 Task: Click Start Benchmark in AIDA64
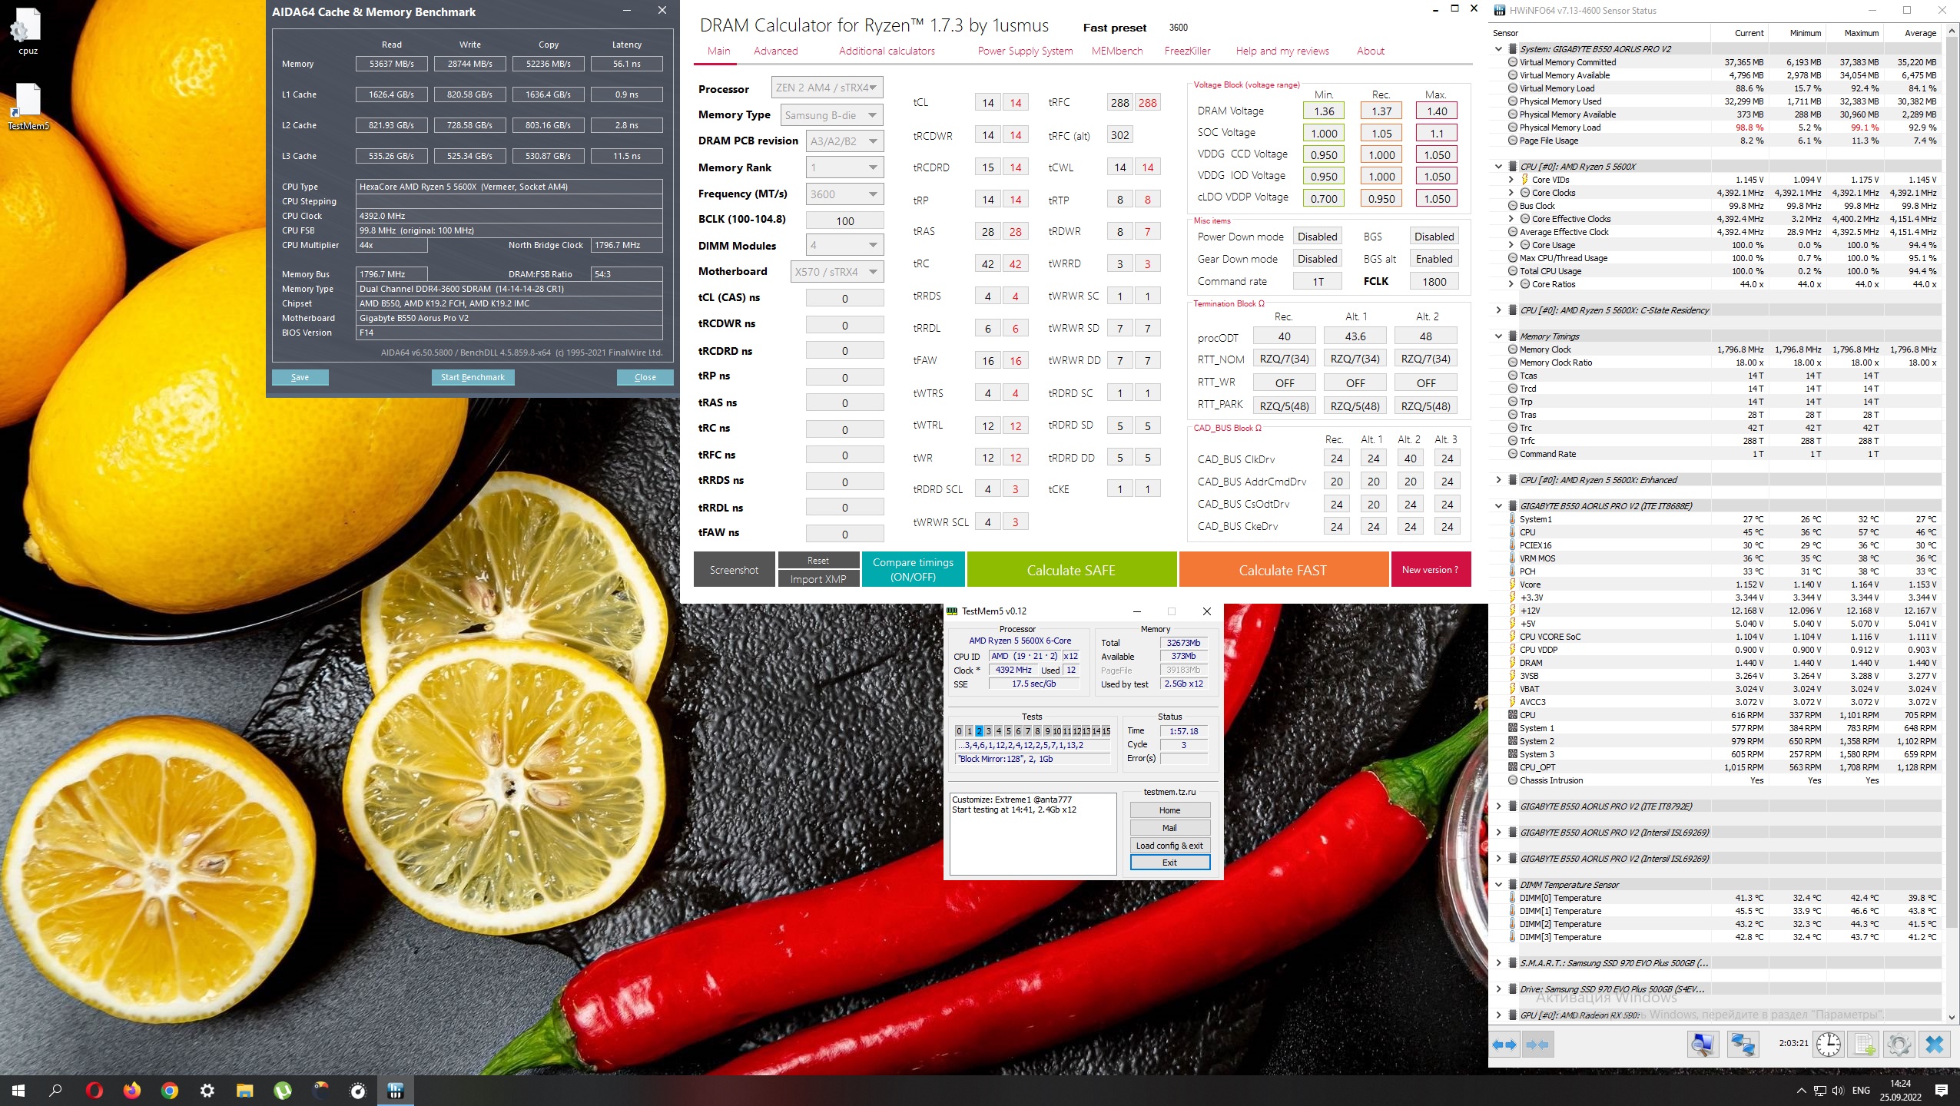click(473, 377)
